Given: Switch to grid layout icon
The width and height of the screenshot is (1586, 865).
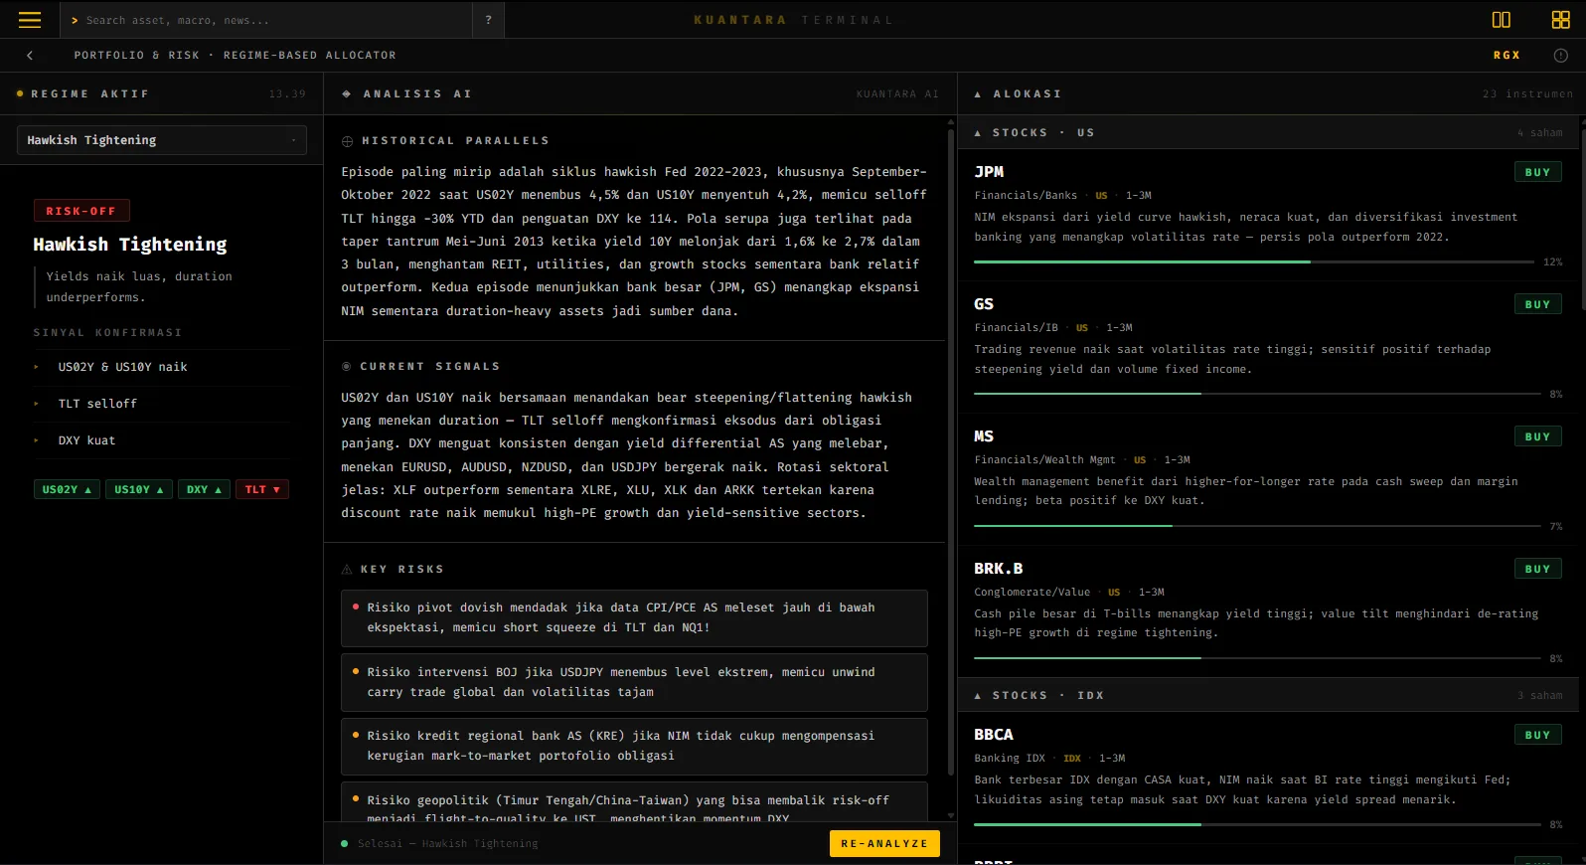Looking at the screenshot, I should [1560, 20].
